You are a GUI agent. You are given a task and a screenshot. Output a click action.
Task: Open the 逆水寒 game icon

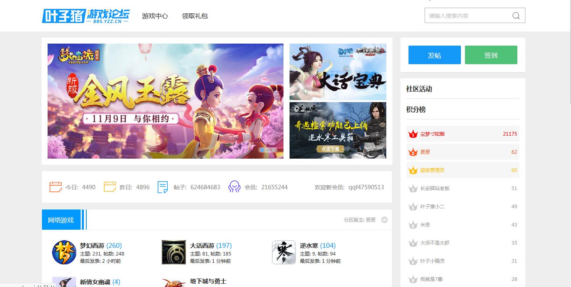click(284, 252)
